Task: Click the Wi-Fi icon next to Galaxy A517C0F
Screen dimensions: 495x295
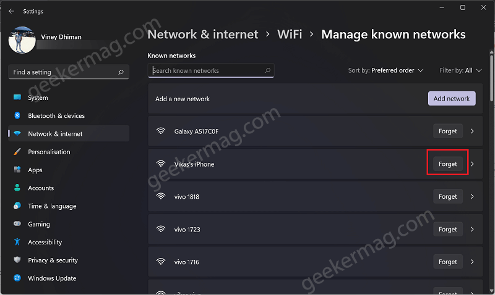Action: click(x=161, y=131)
